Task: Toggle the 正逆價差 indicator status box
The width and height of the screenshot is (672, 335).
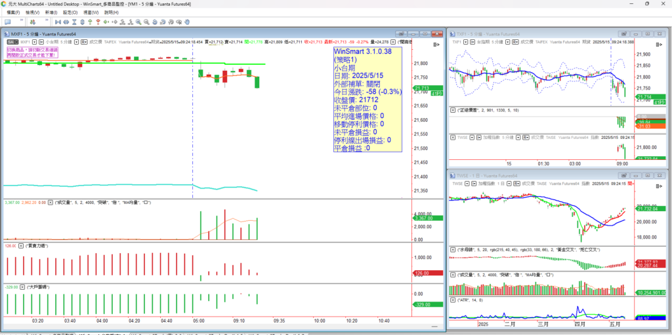Action: (x=453, y=110)
